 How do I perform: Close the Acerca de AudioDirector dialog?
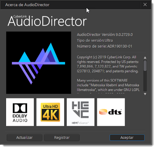[145, 5]
